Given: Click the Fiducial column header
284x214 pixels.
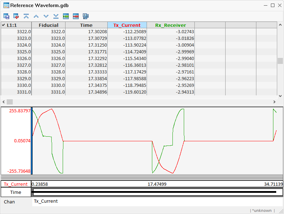Looking at the screenshot, I should coord(48,25).
